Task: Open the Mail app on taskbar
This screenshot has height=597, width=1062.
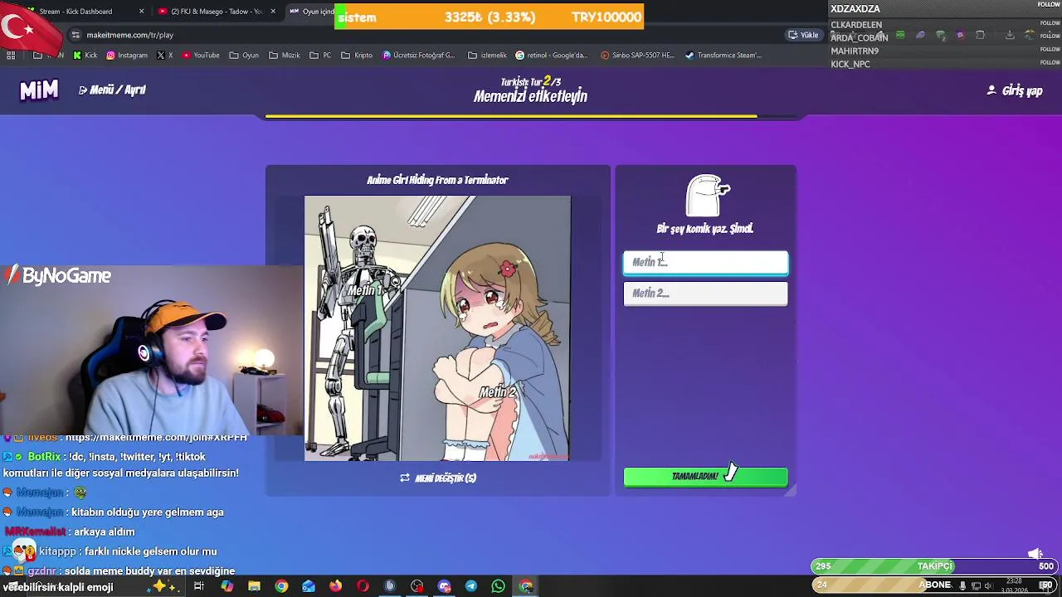Action: (x=309, y=586)
